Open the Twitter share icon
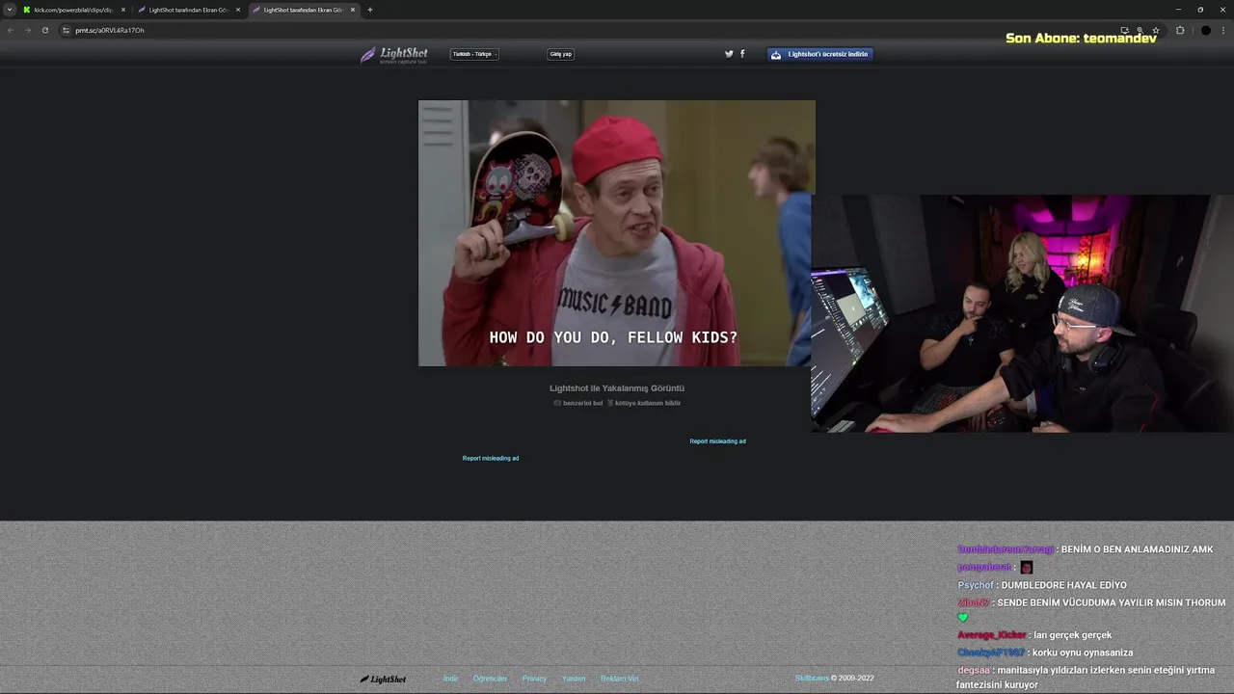1234x694 pixels. [x=729, y=54]
